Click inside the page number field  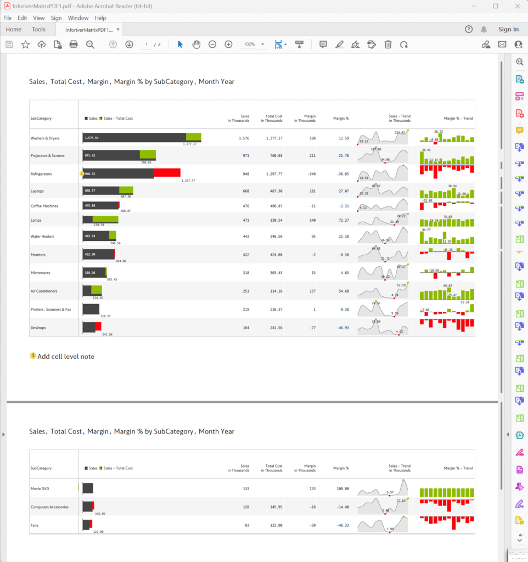(x=147, y=44)
